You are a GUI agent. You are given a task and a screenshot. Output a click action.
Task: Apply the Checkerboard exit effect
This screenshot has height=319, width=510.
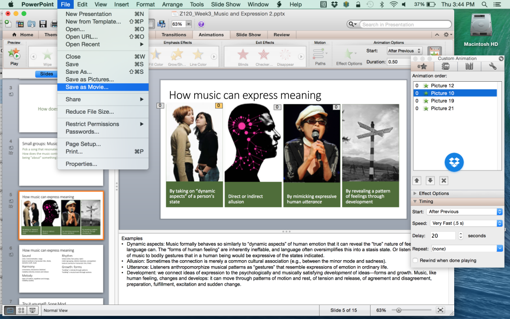coord(264,57)
